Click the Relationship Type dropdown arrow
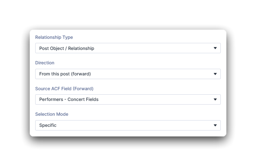Image resolution: width=256 pixels, height=166 pixels. (215, 48)
